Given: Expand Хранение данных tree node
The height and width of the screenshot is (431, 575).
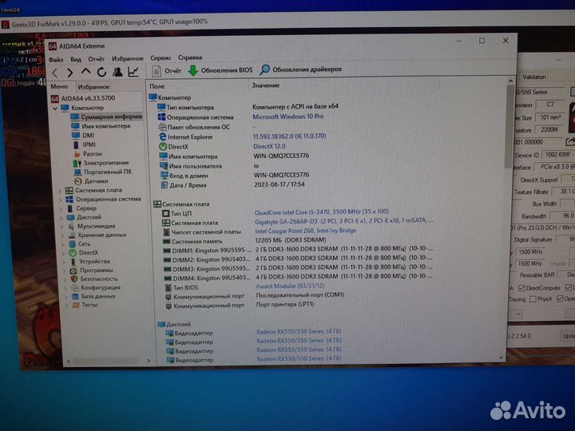Looking at the screenshot, I should pyautogui.click(x=62, y=235).
